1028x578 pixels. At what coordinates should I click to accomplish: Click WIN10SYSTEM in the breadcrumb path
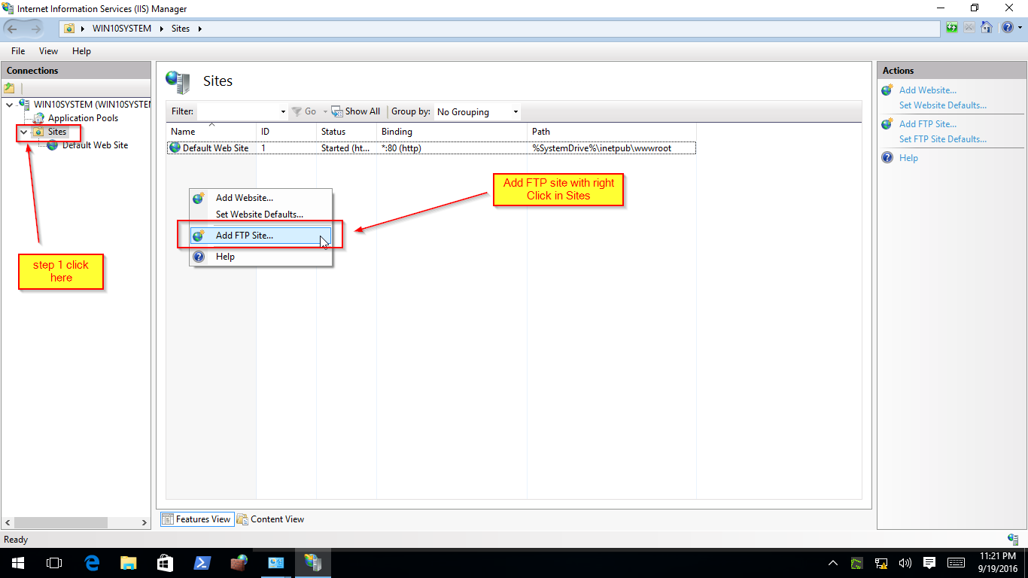pyautogui.click(x=122, y=29)
